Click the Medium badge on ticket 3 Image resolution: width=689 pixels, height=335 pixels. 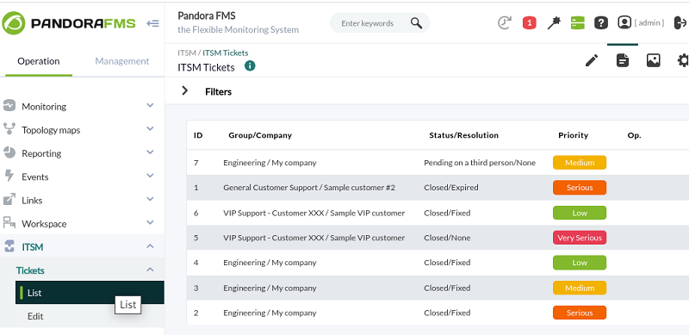coord(580,288)
